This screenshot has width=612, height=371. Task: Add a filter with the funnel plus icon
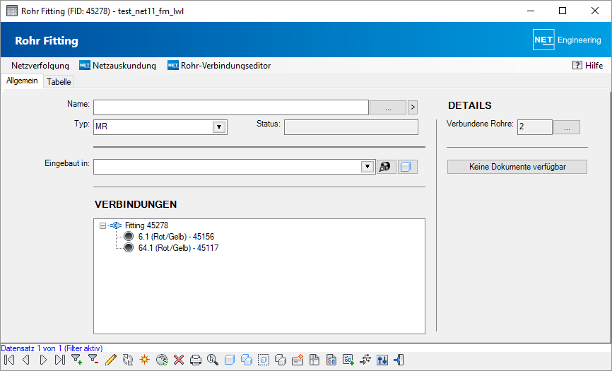coord(76,360)
